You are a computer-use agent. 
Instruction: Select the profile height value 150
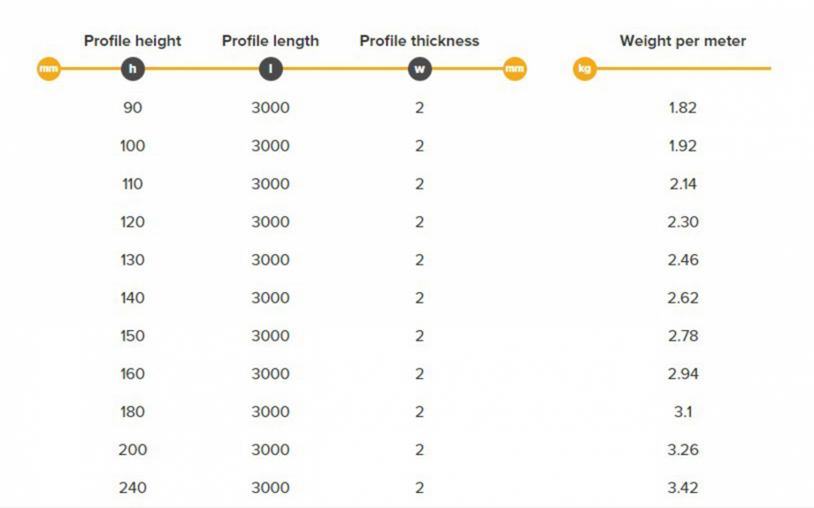[x=133, y=335]
